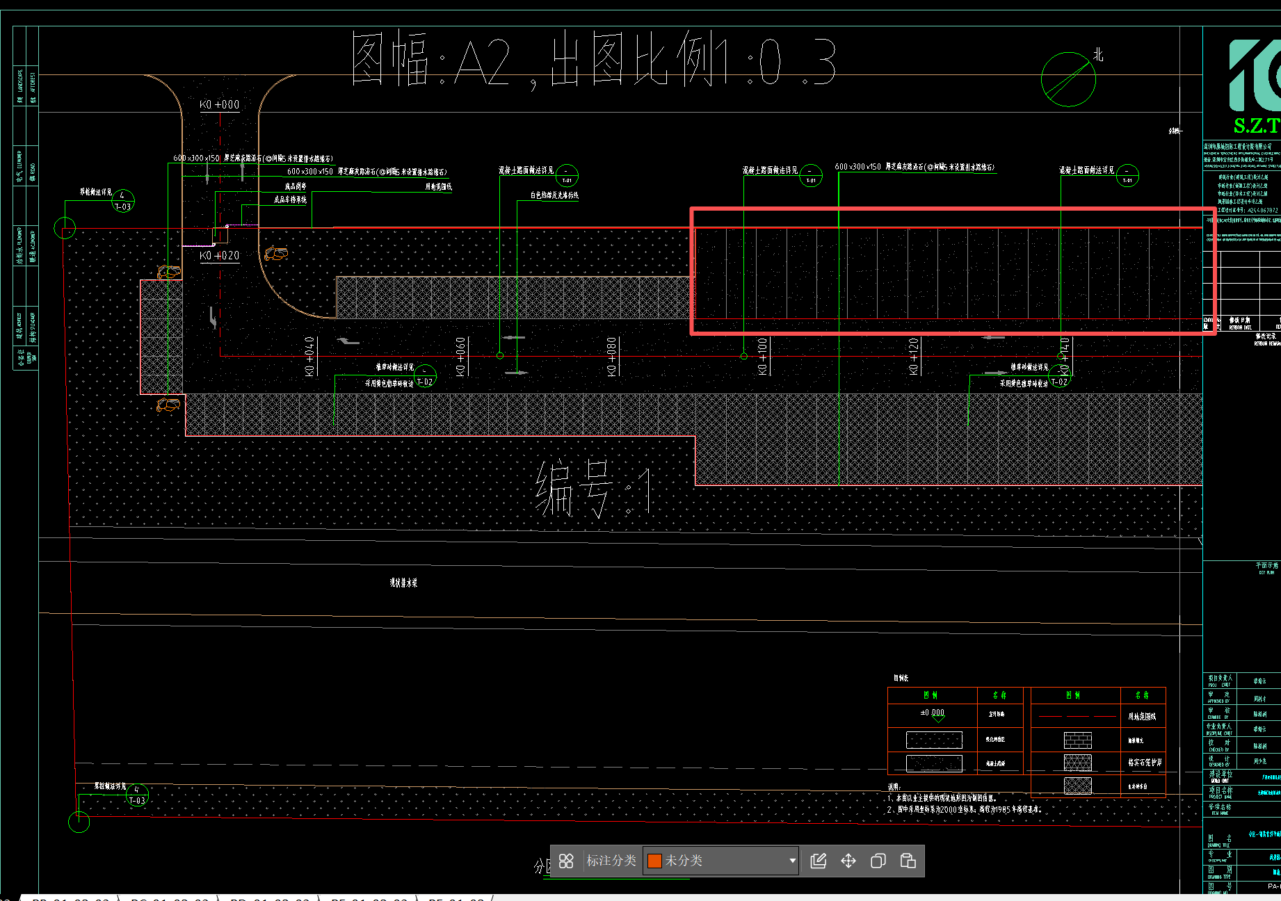This screenshot has width=1281, height=901.
Task: Click the 编号:1 drawing number text
Action: pos(594,490)
